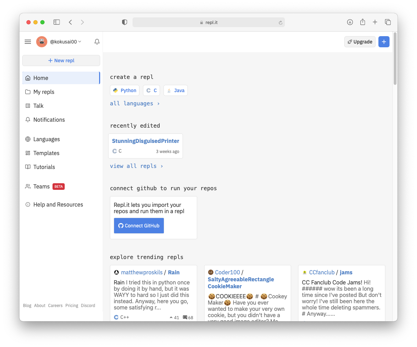Open StunningDisguisedPrinter repl
This screenshot has height=347, width=417.
pos(145,141)
